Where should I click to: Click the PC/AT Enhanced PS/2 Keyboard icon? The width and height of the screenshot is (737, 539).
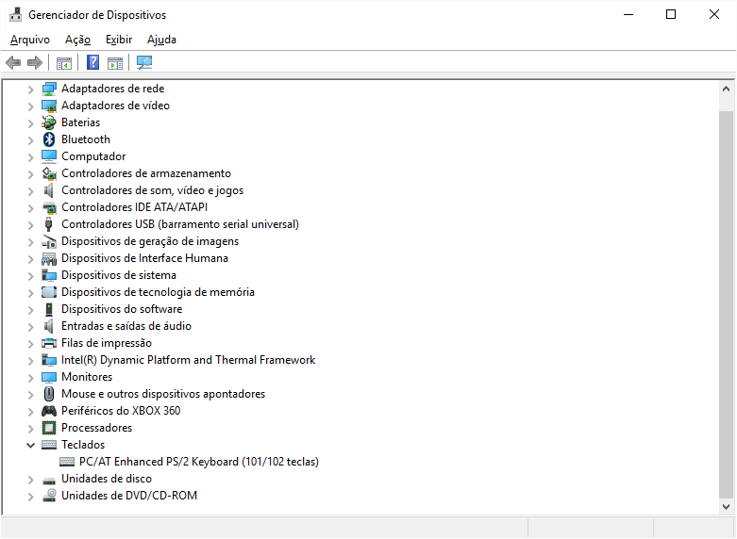pos(67,462)
